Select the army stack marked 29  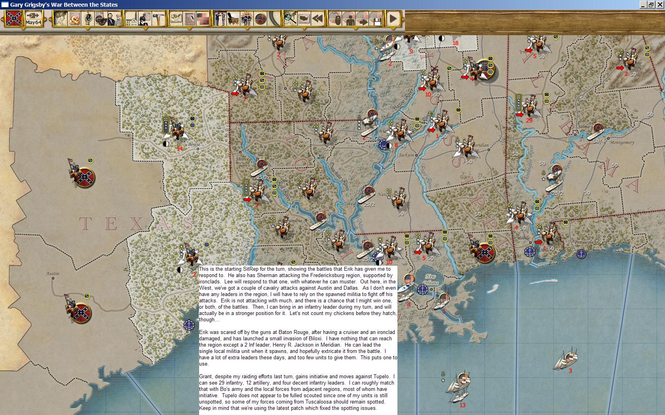(529, 106)
